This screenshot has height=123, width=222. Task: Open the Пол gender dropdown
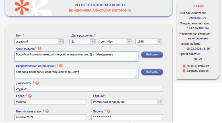click(39, 41)
